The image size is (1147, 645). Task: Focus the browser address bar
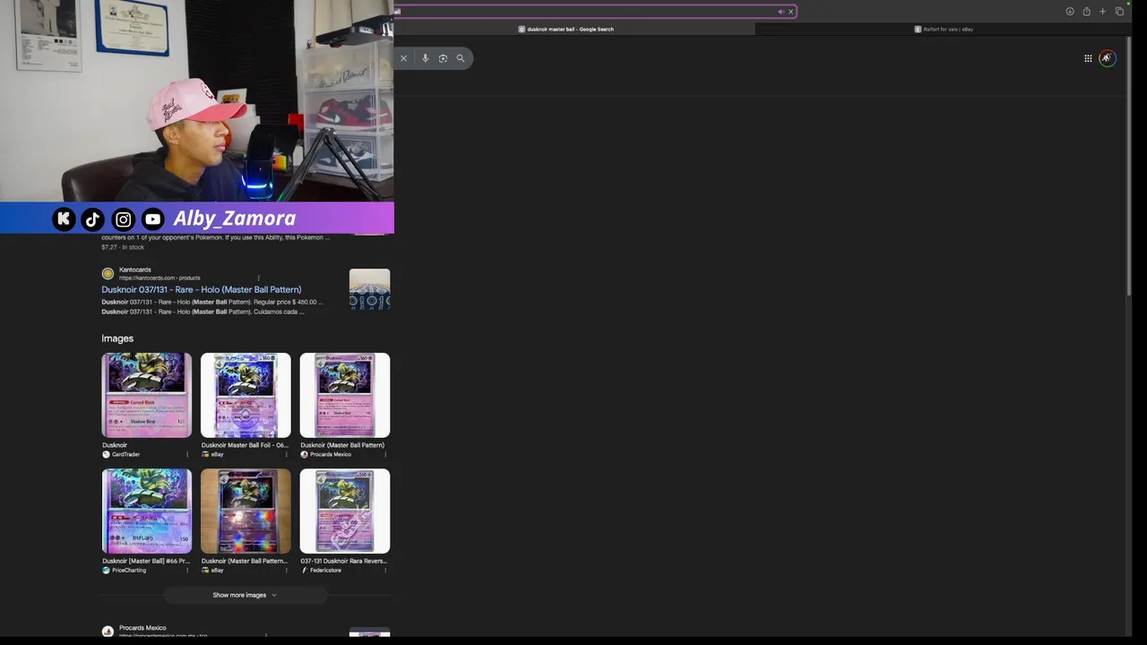[594, 12]
